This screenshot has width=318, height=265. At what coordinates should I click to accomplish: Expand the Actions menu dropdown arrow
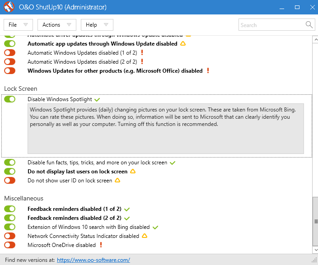69,24
